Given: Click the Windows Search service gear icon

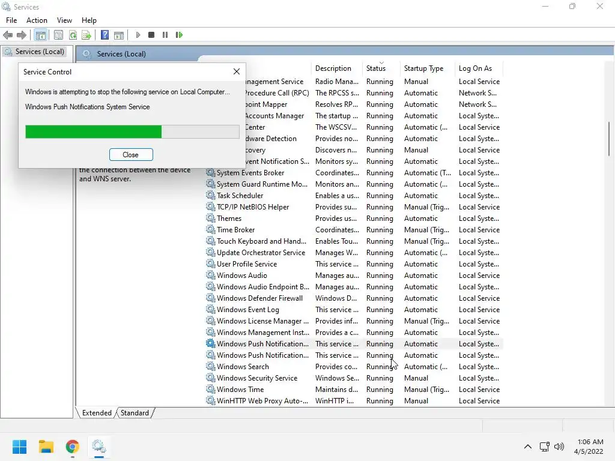Looking at the screenshot, I should tap(211, 367).
